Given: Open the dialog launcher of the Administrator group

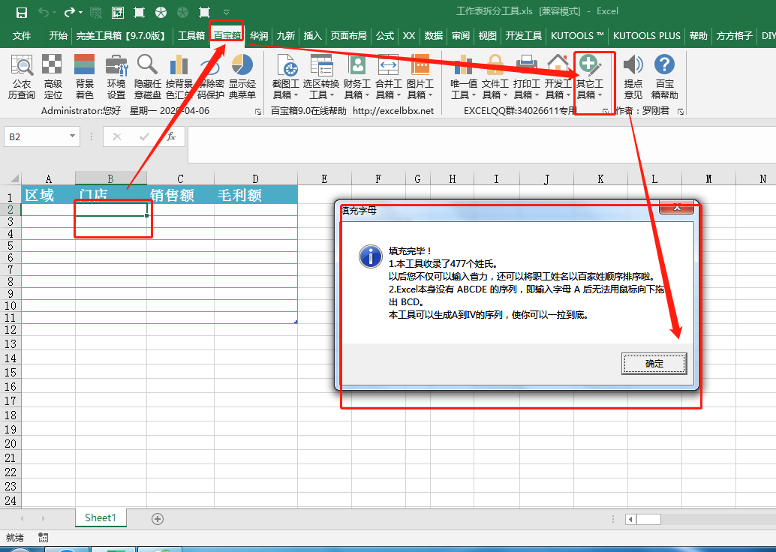Looking at the screenshot, I should [x=258, y=112].
